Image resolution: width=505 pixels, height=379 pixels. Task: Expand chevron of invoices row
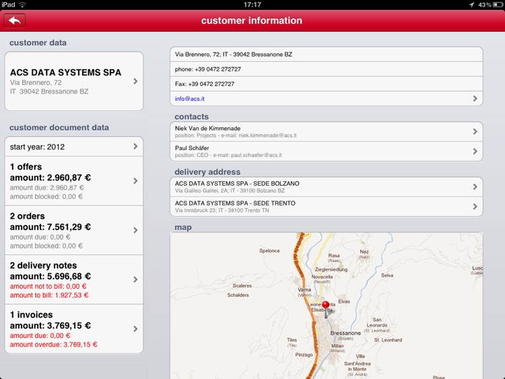tap(135, 329)
